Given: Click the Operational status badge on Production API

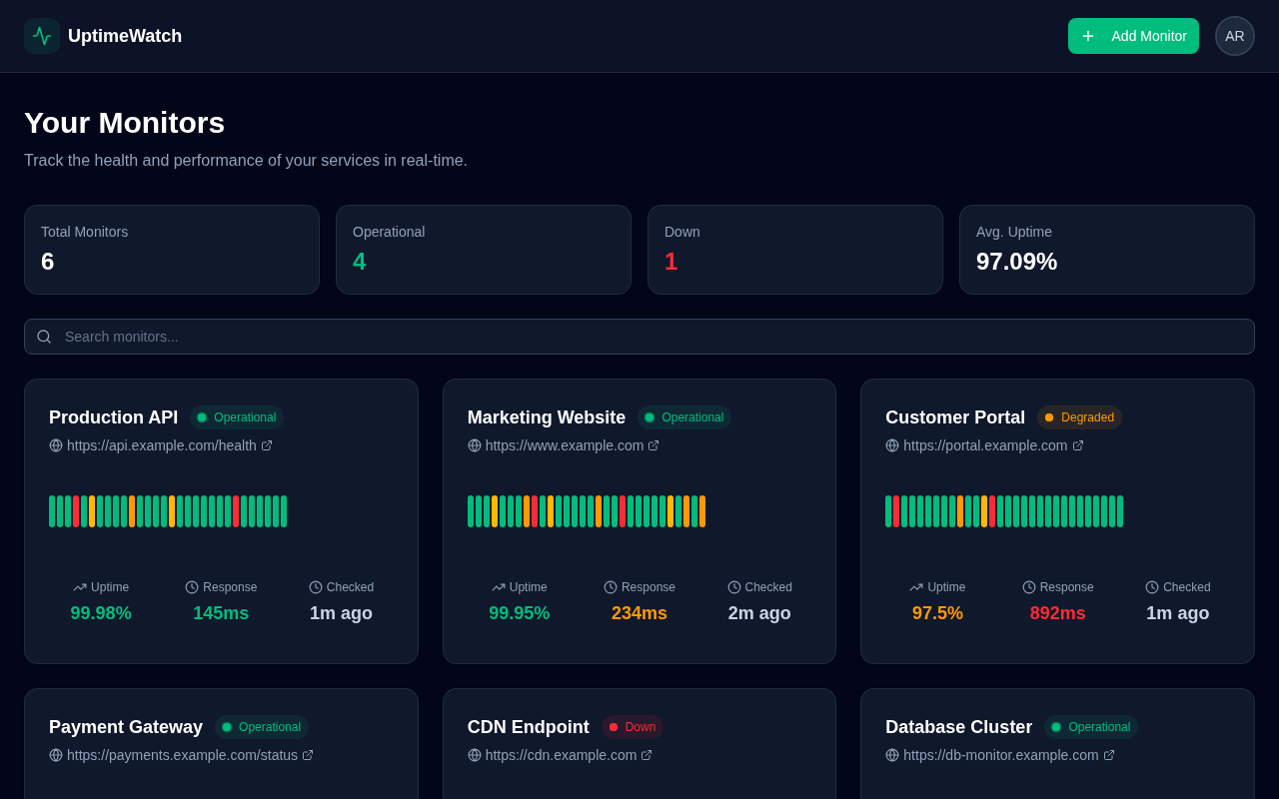Looking at the screenshot, I should (x=237, y=417).
